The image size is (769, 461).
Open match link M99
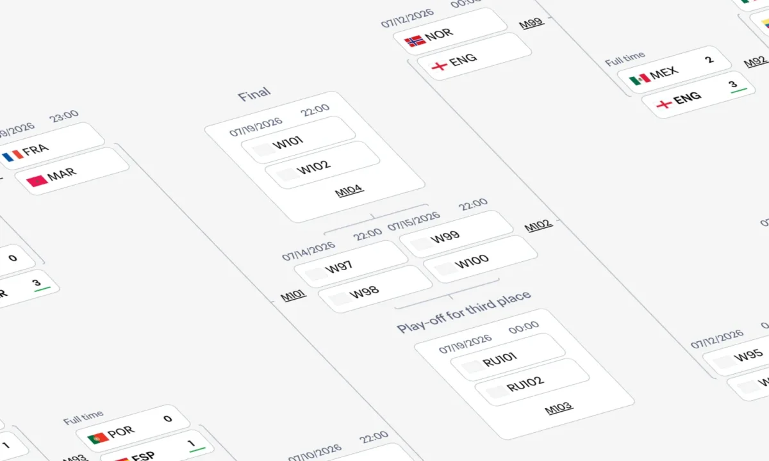[531, 24]
